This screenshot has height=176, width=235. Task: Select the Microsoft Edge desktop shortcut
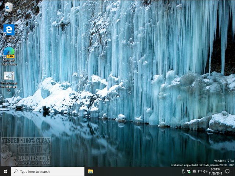point(9,30)
